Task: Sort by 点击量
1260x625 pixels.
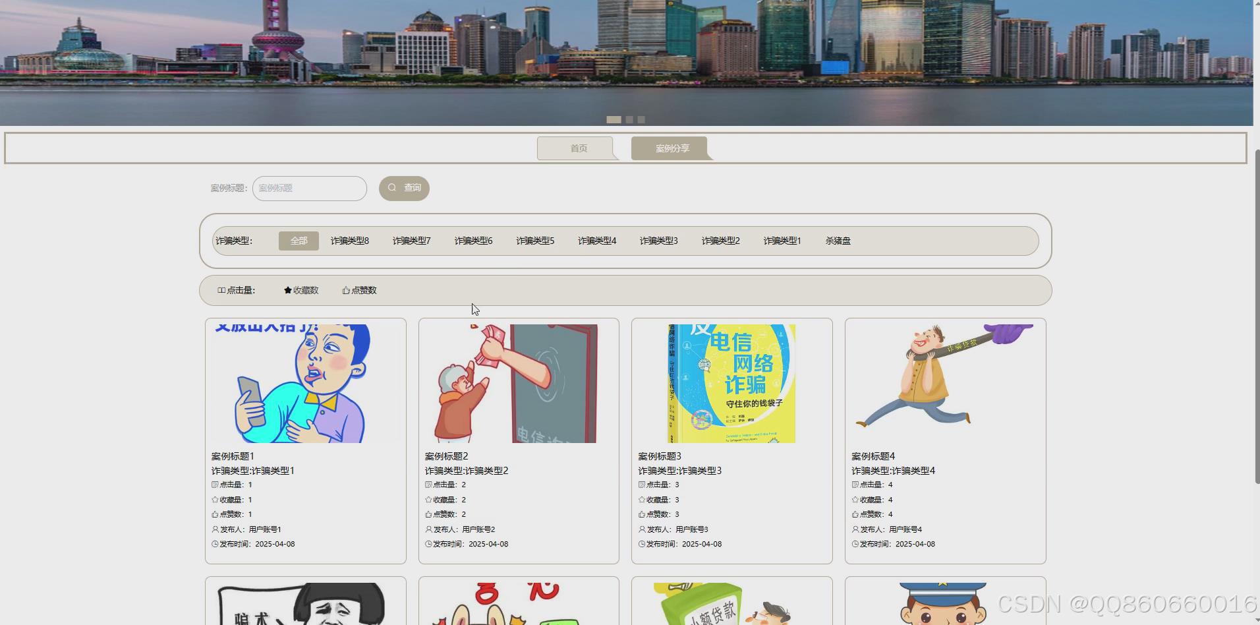Action: pyautogui.click(x=237, y=291)
